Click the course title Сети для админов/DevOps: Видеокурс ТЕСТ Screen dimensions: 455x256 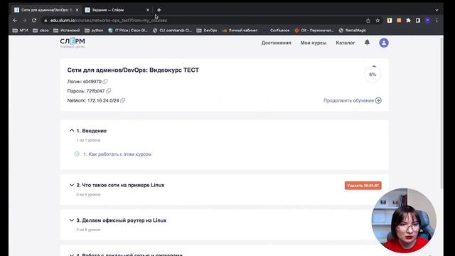pos(133,70)
